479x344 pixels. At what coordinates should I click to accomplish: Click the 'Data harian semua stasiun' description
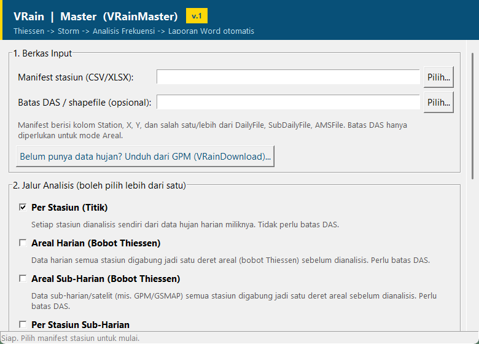pyautogui.click(x=231, y=260)
